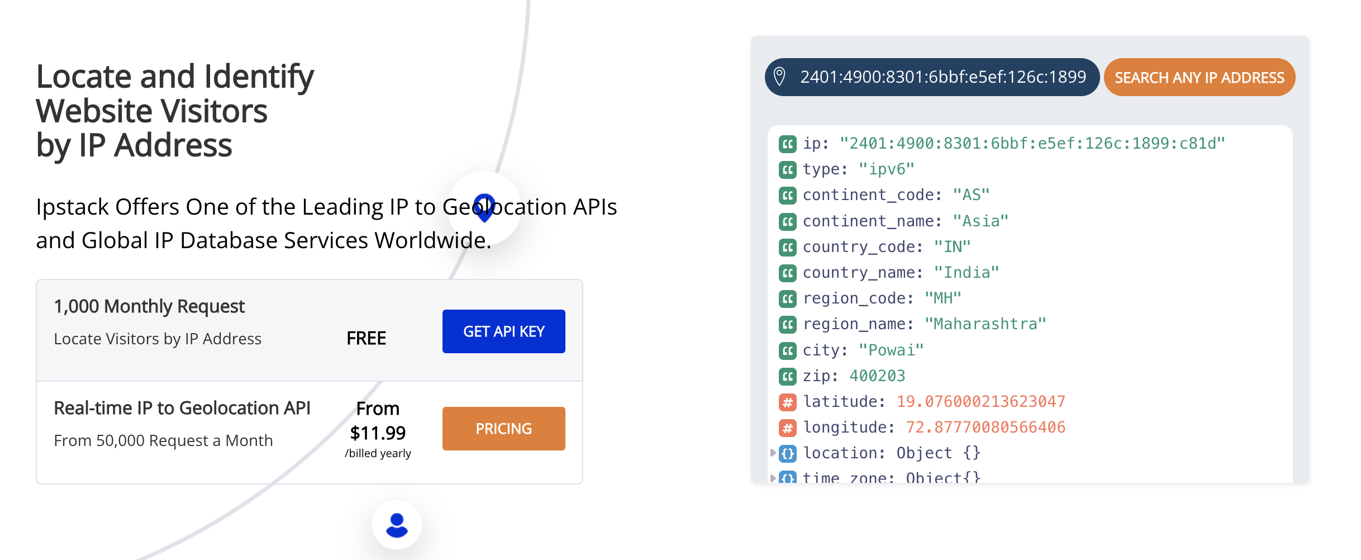
Task: Expand the time_zone object node
Action: pos(773,478)
